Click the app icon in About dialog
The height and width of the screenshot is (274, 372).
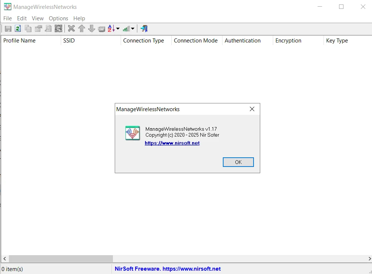133,133
